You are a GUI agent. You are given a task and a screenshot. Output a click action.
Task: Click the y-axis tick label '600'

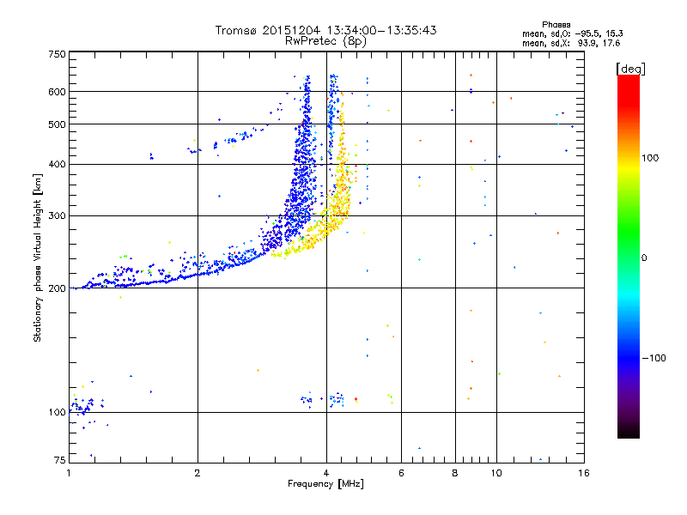[x=57, y=92]
